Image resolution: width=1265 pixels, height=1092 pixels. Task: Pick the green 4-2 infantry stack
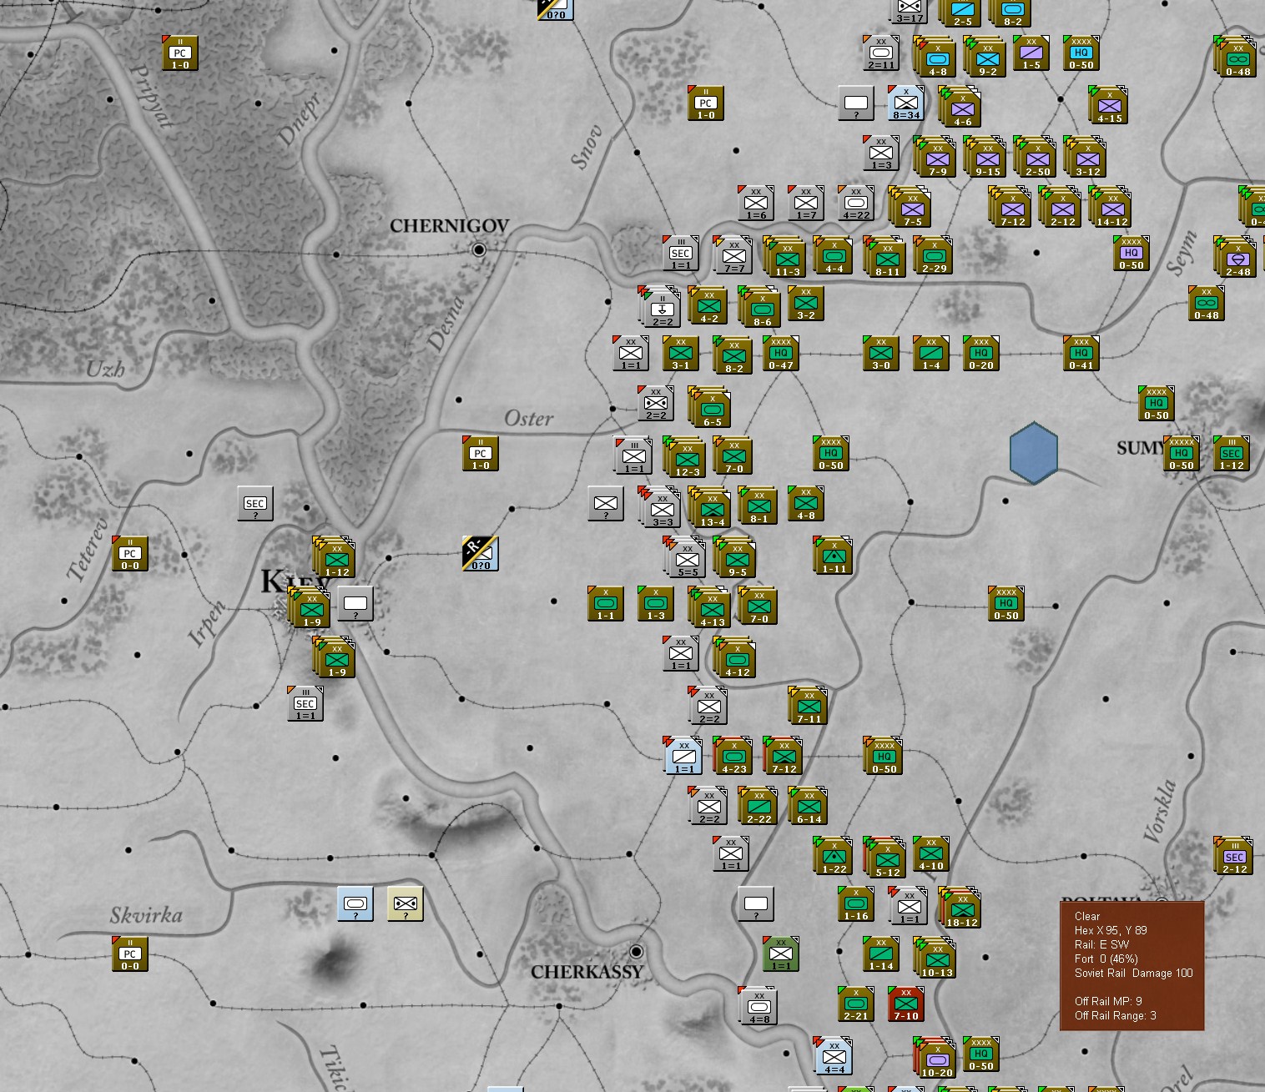(x=708, y=306)
